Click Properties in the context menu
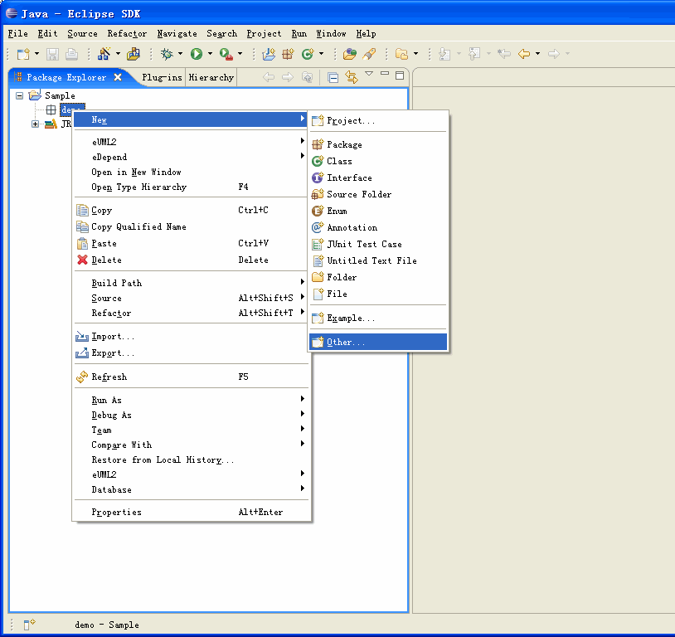The image size is (675, 637). [191, 512]
